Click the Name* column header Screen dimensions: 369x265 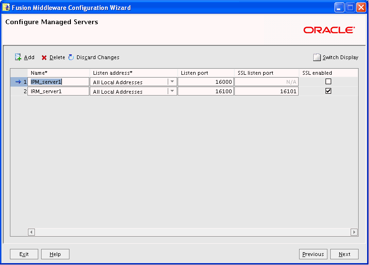59,73
